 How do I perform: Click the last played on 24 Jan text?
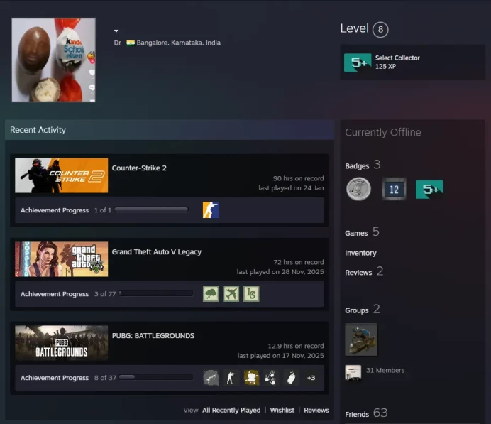coord(291,188)
